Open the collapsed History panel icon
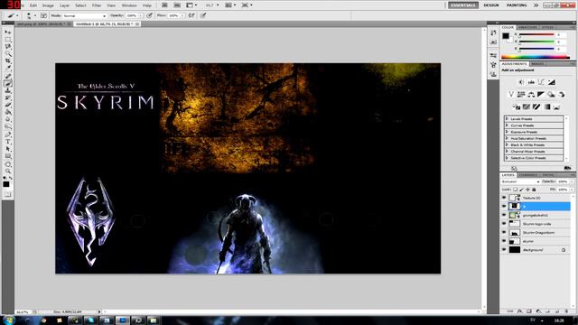This screenshot has height=325, width=578. (x=493, y=32)
